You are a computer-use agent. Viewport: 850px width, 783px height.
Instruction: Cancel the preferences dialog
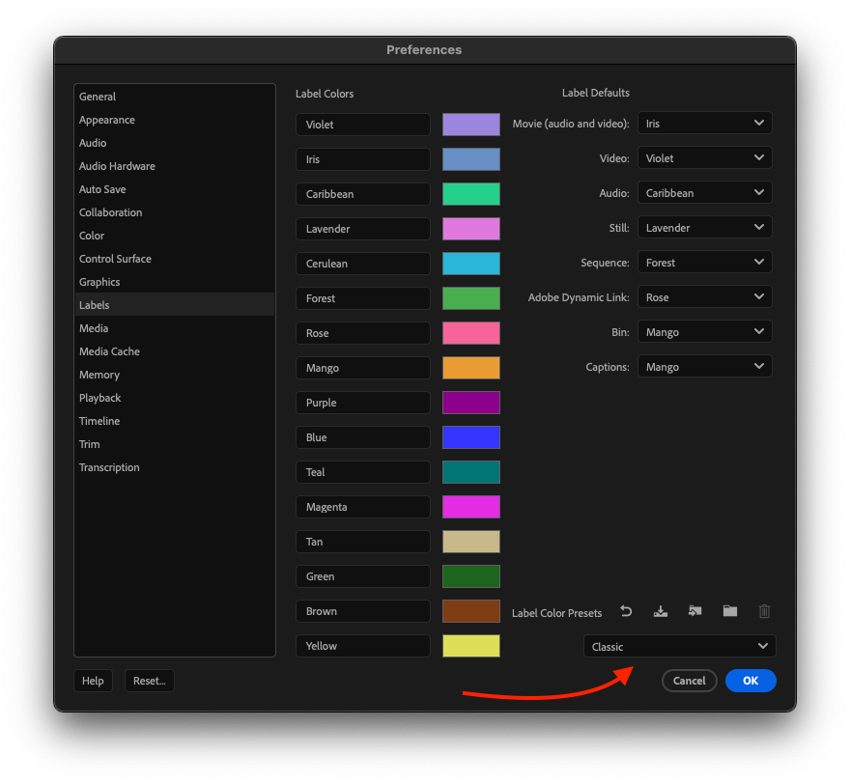tap(689, 681)
